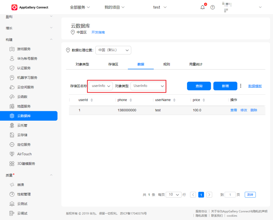Click the 游戏服务 gamepad icon
Viewport: 273px width, 220px height.
pos(12,49)
